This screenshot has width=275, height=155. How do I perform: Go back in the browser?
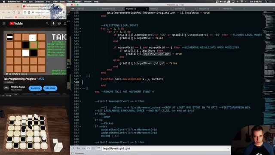tap(3, 12)
